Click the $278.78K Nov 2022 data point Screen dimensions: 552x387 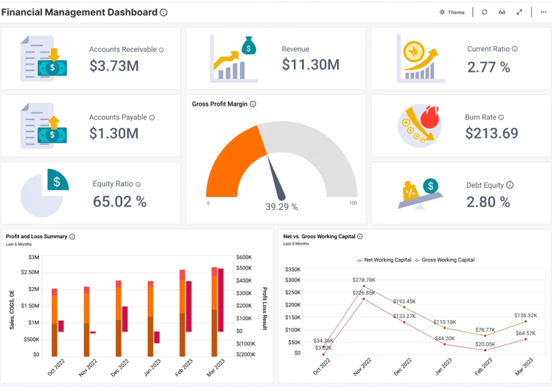pyautogui.click(x=364, y=286)
